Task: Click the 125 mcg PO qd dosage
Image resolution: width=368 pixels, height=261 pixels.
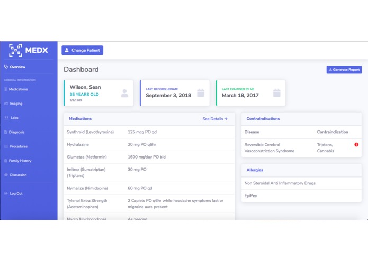Action: click(142, 132)
